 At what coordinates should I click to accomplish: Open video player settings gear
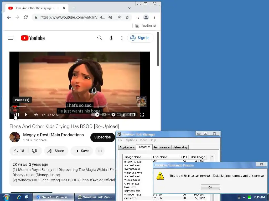click(x=113, y=115)
